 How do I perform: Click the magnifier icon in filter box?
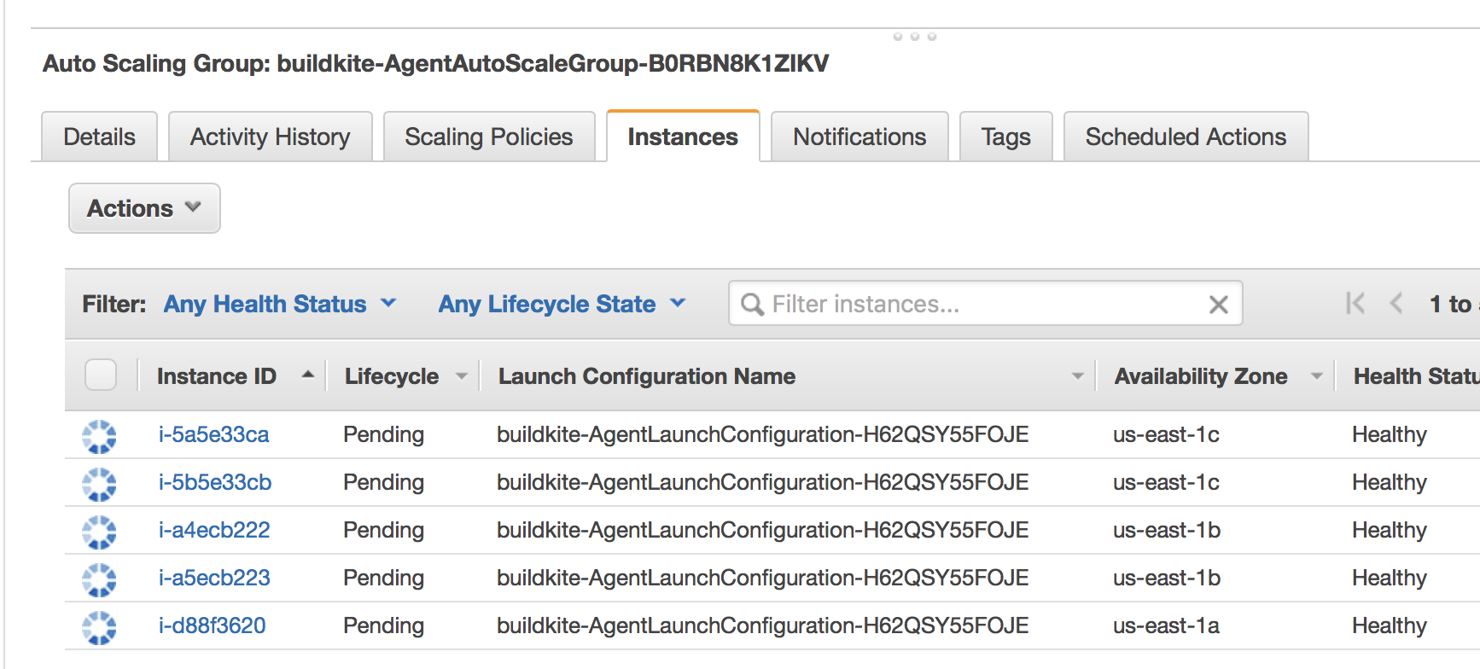coord(752,304)
